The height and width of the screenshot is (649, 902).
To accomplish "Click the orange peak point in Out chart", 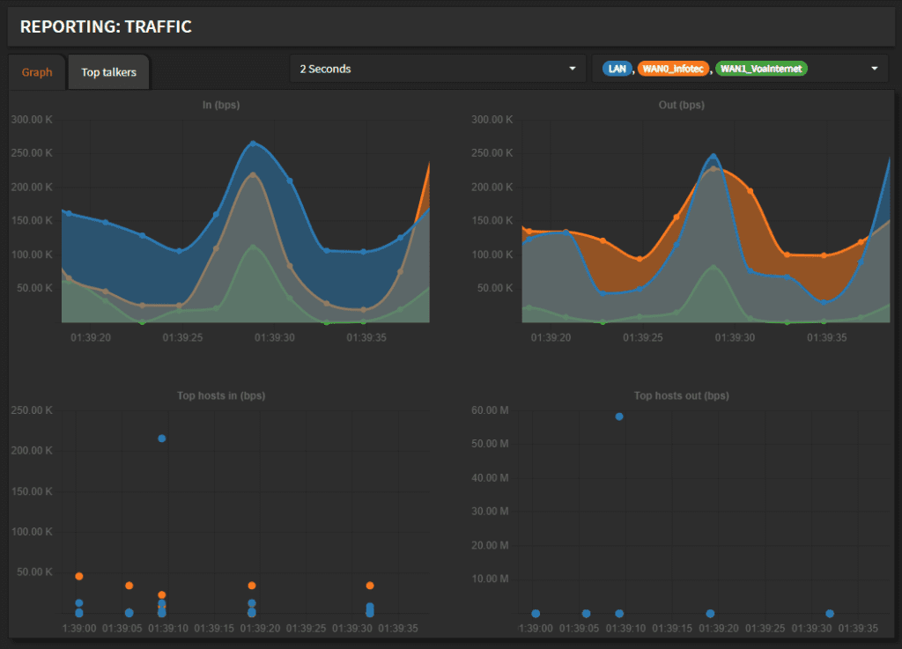I will 714,168.
